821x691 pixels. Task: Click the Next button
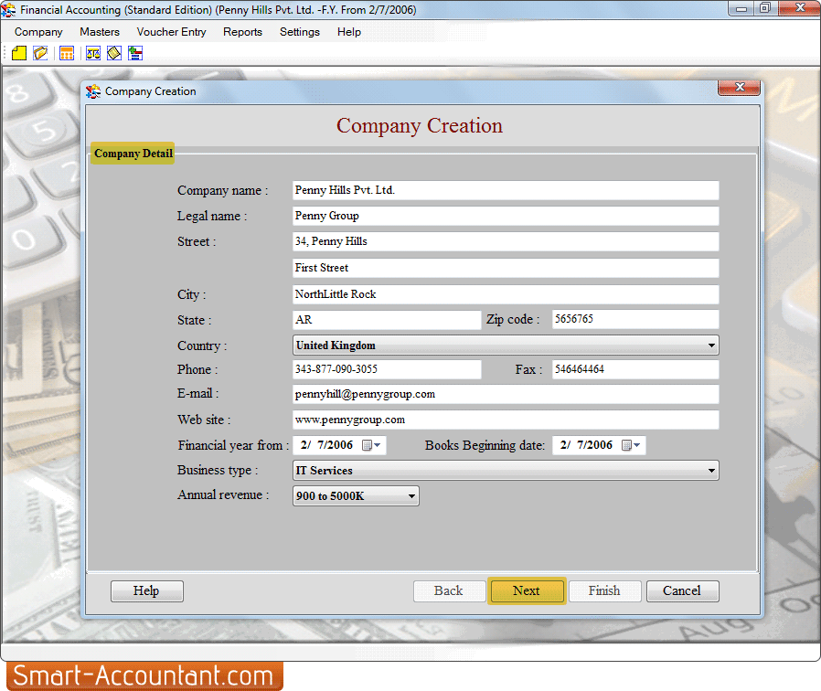pyautogui.click(x=527, y=591)
